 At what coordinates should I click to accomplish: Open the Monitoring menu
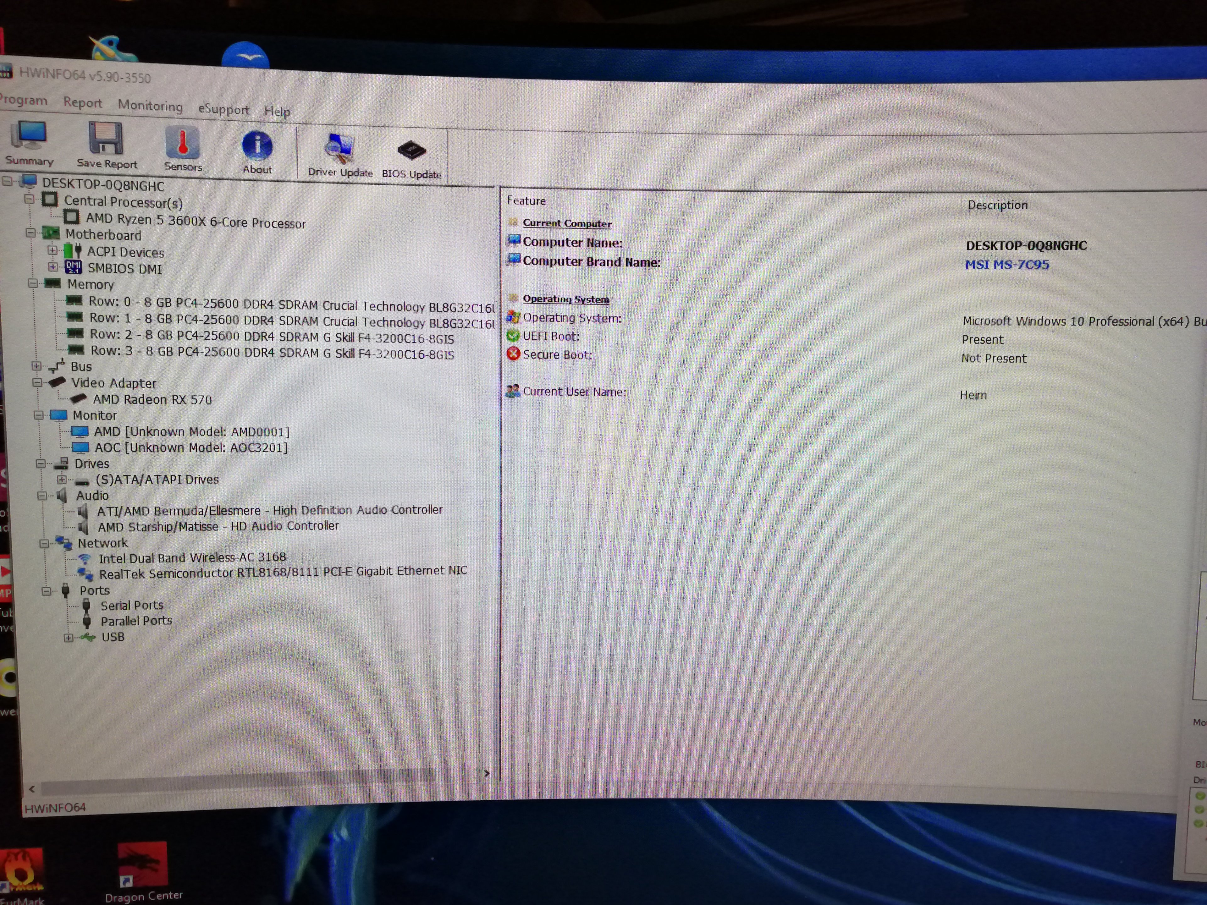(x=150, y=106)
